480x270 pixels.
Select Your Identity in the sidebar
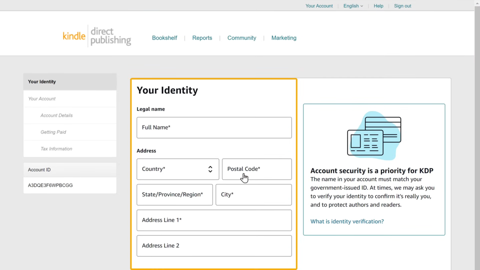(70, 82)
